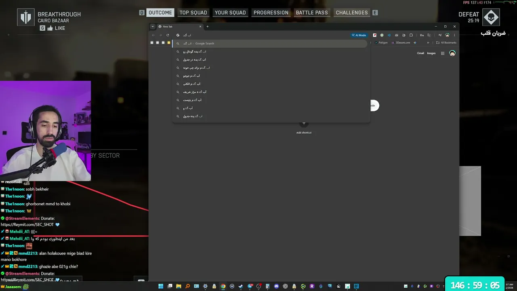Go to the PROGRESSION tab
517x291 pixels.
click(271, 13)
